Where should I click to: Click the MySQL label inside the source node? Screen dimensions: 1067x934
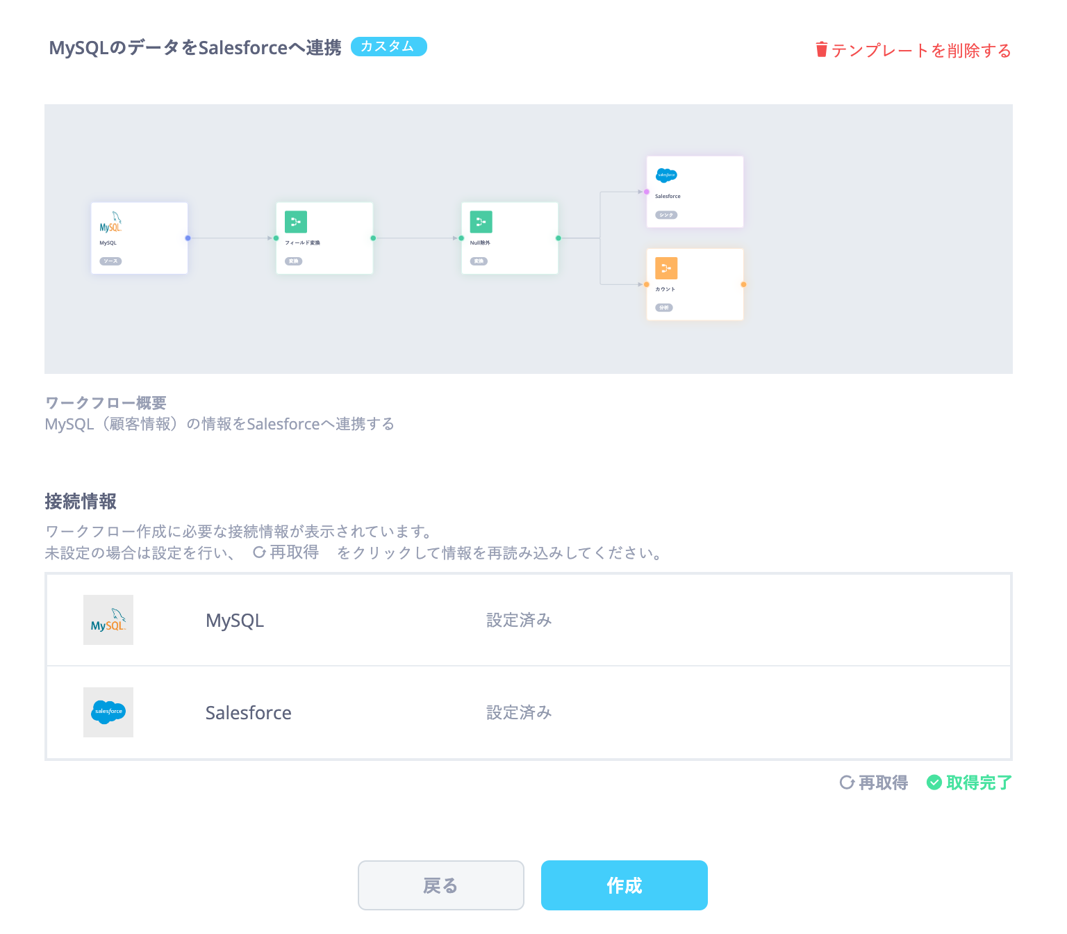click(x=108, y=243)
